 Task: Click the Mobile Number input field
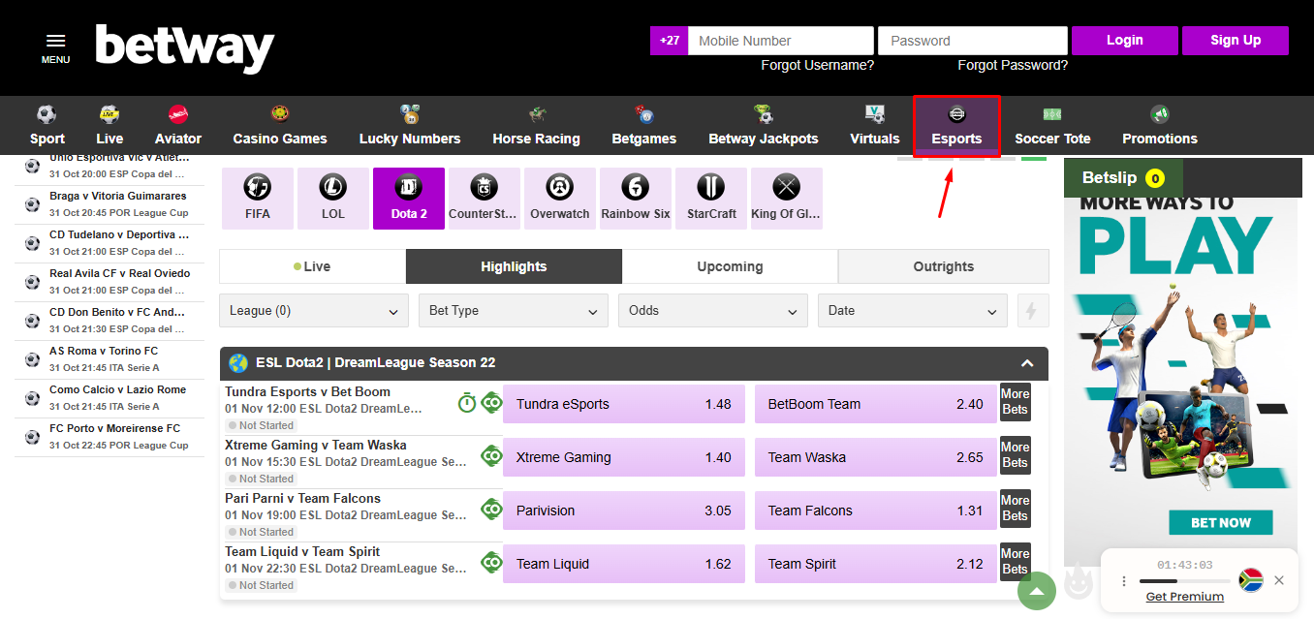780,41
